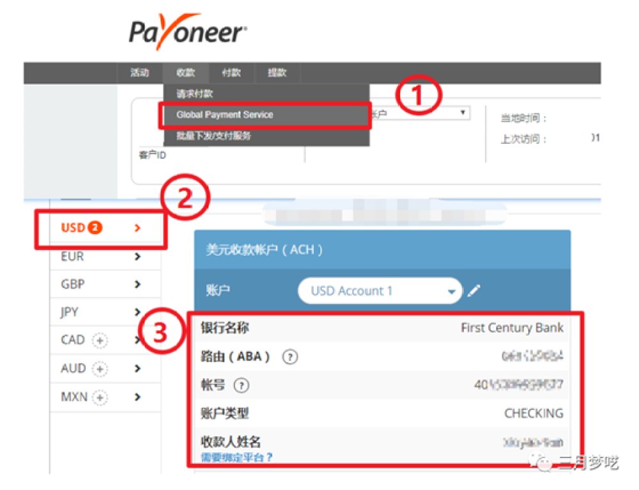Screen dimensions: 639x490
Task: Open the USD Account 1 dropdown
Action: 380,290
